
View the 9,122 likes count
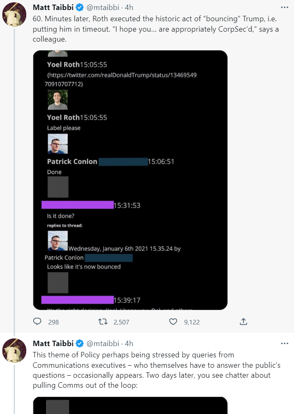coord(192,322)
